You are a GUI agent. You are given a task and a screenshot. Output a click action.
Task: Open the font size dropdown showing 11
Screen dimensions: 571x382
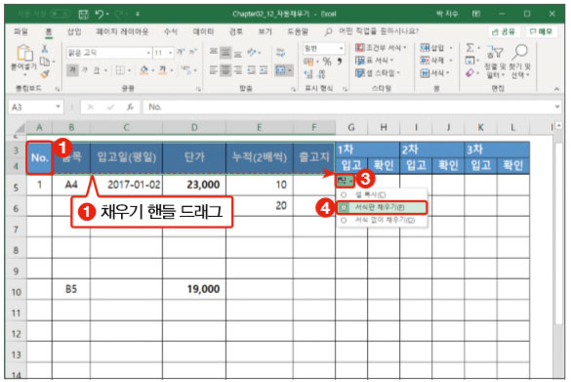pyautogui.click(x=170, y=53)
